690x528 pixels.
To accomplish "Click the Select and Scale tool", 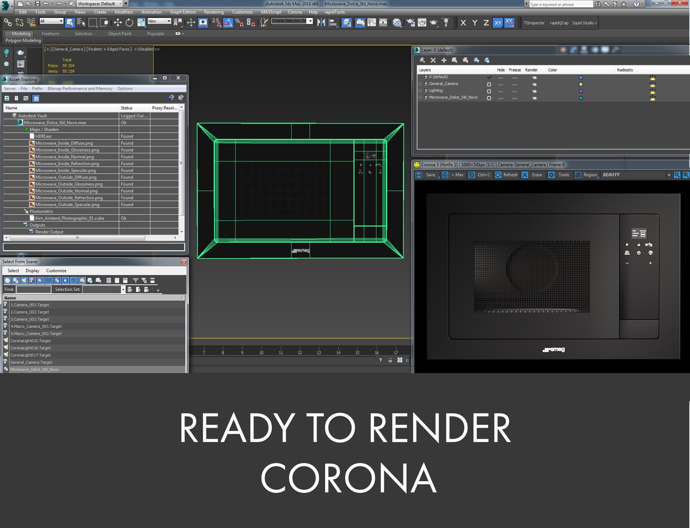I will coord(141,22).
